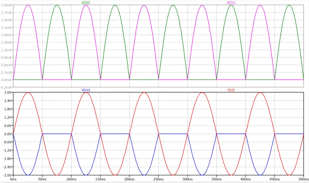309x183 pixels.
Task: Click the 3.0mA current axis label
Action: (6, 5)
